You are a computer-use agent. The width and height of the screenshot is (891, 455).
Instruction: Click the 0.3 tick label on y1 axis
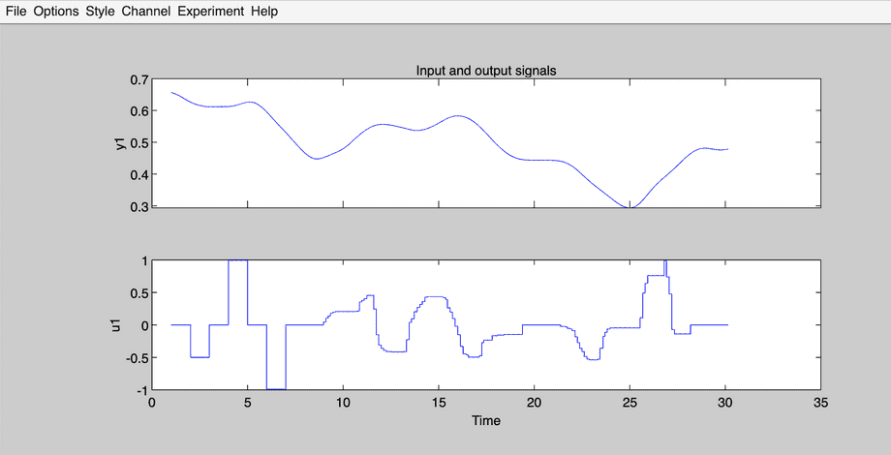click(x=139, y=207)
